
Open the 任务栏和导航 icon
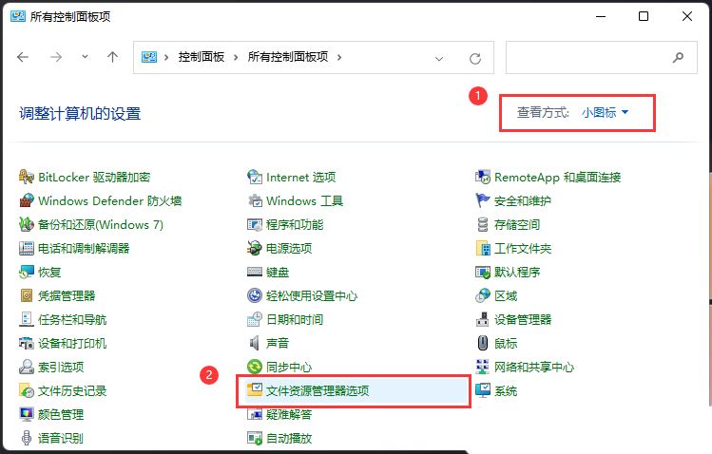pyautogui.click(x=27, y=319)
